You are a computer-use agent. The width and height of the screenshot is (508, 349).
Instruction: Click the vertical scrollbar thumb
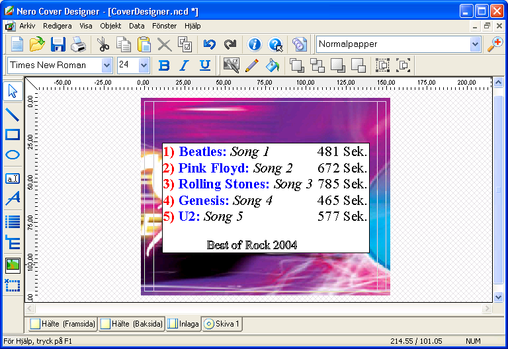click(498, 190)
